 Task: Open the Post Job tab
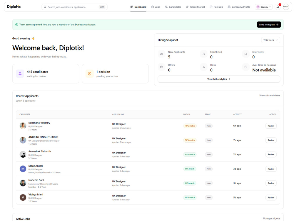(x=216, y=7)
